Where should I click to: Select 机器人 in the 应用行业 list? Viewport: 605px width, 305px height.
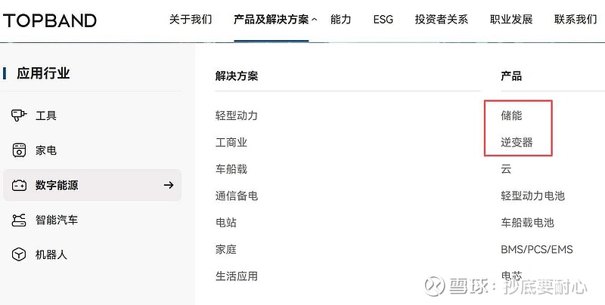(51, 254)
